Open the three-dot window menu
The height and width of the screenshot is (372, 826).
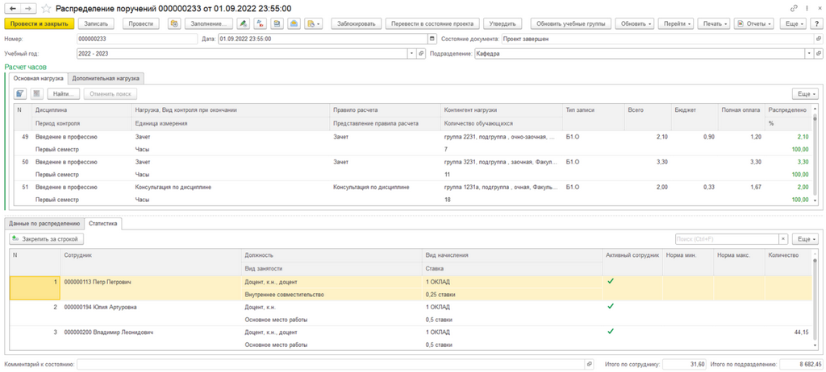pyautogui.click(x=807, y=9)
